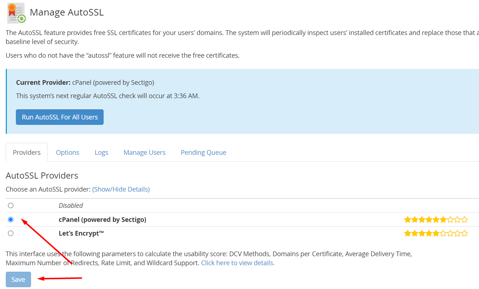This screenshot has height=289, width=479.
Task: Select the cPanel (powered by Sectigo) radio button
Action: point(10,219)
